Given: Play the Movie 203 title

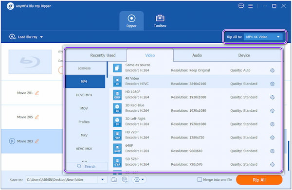Looking at the screenshot, I should coord(12,141).
